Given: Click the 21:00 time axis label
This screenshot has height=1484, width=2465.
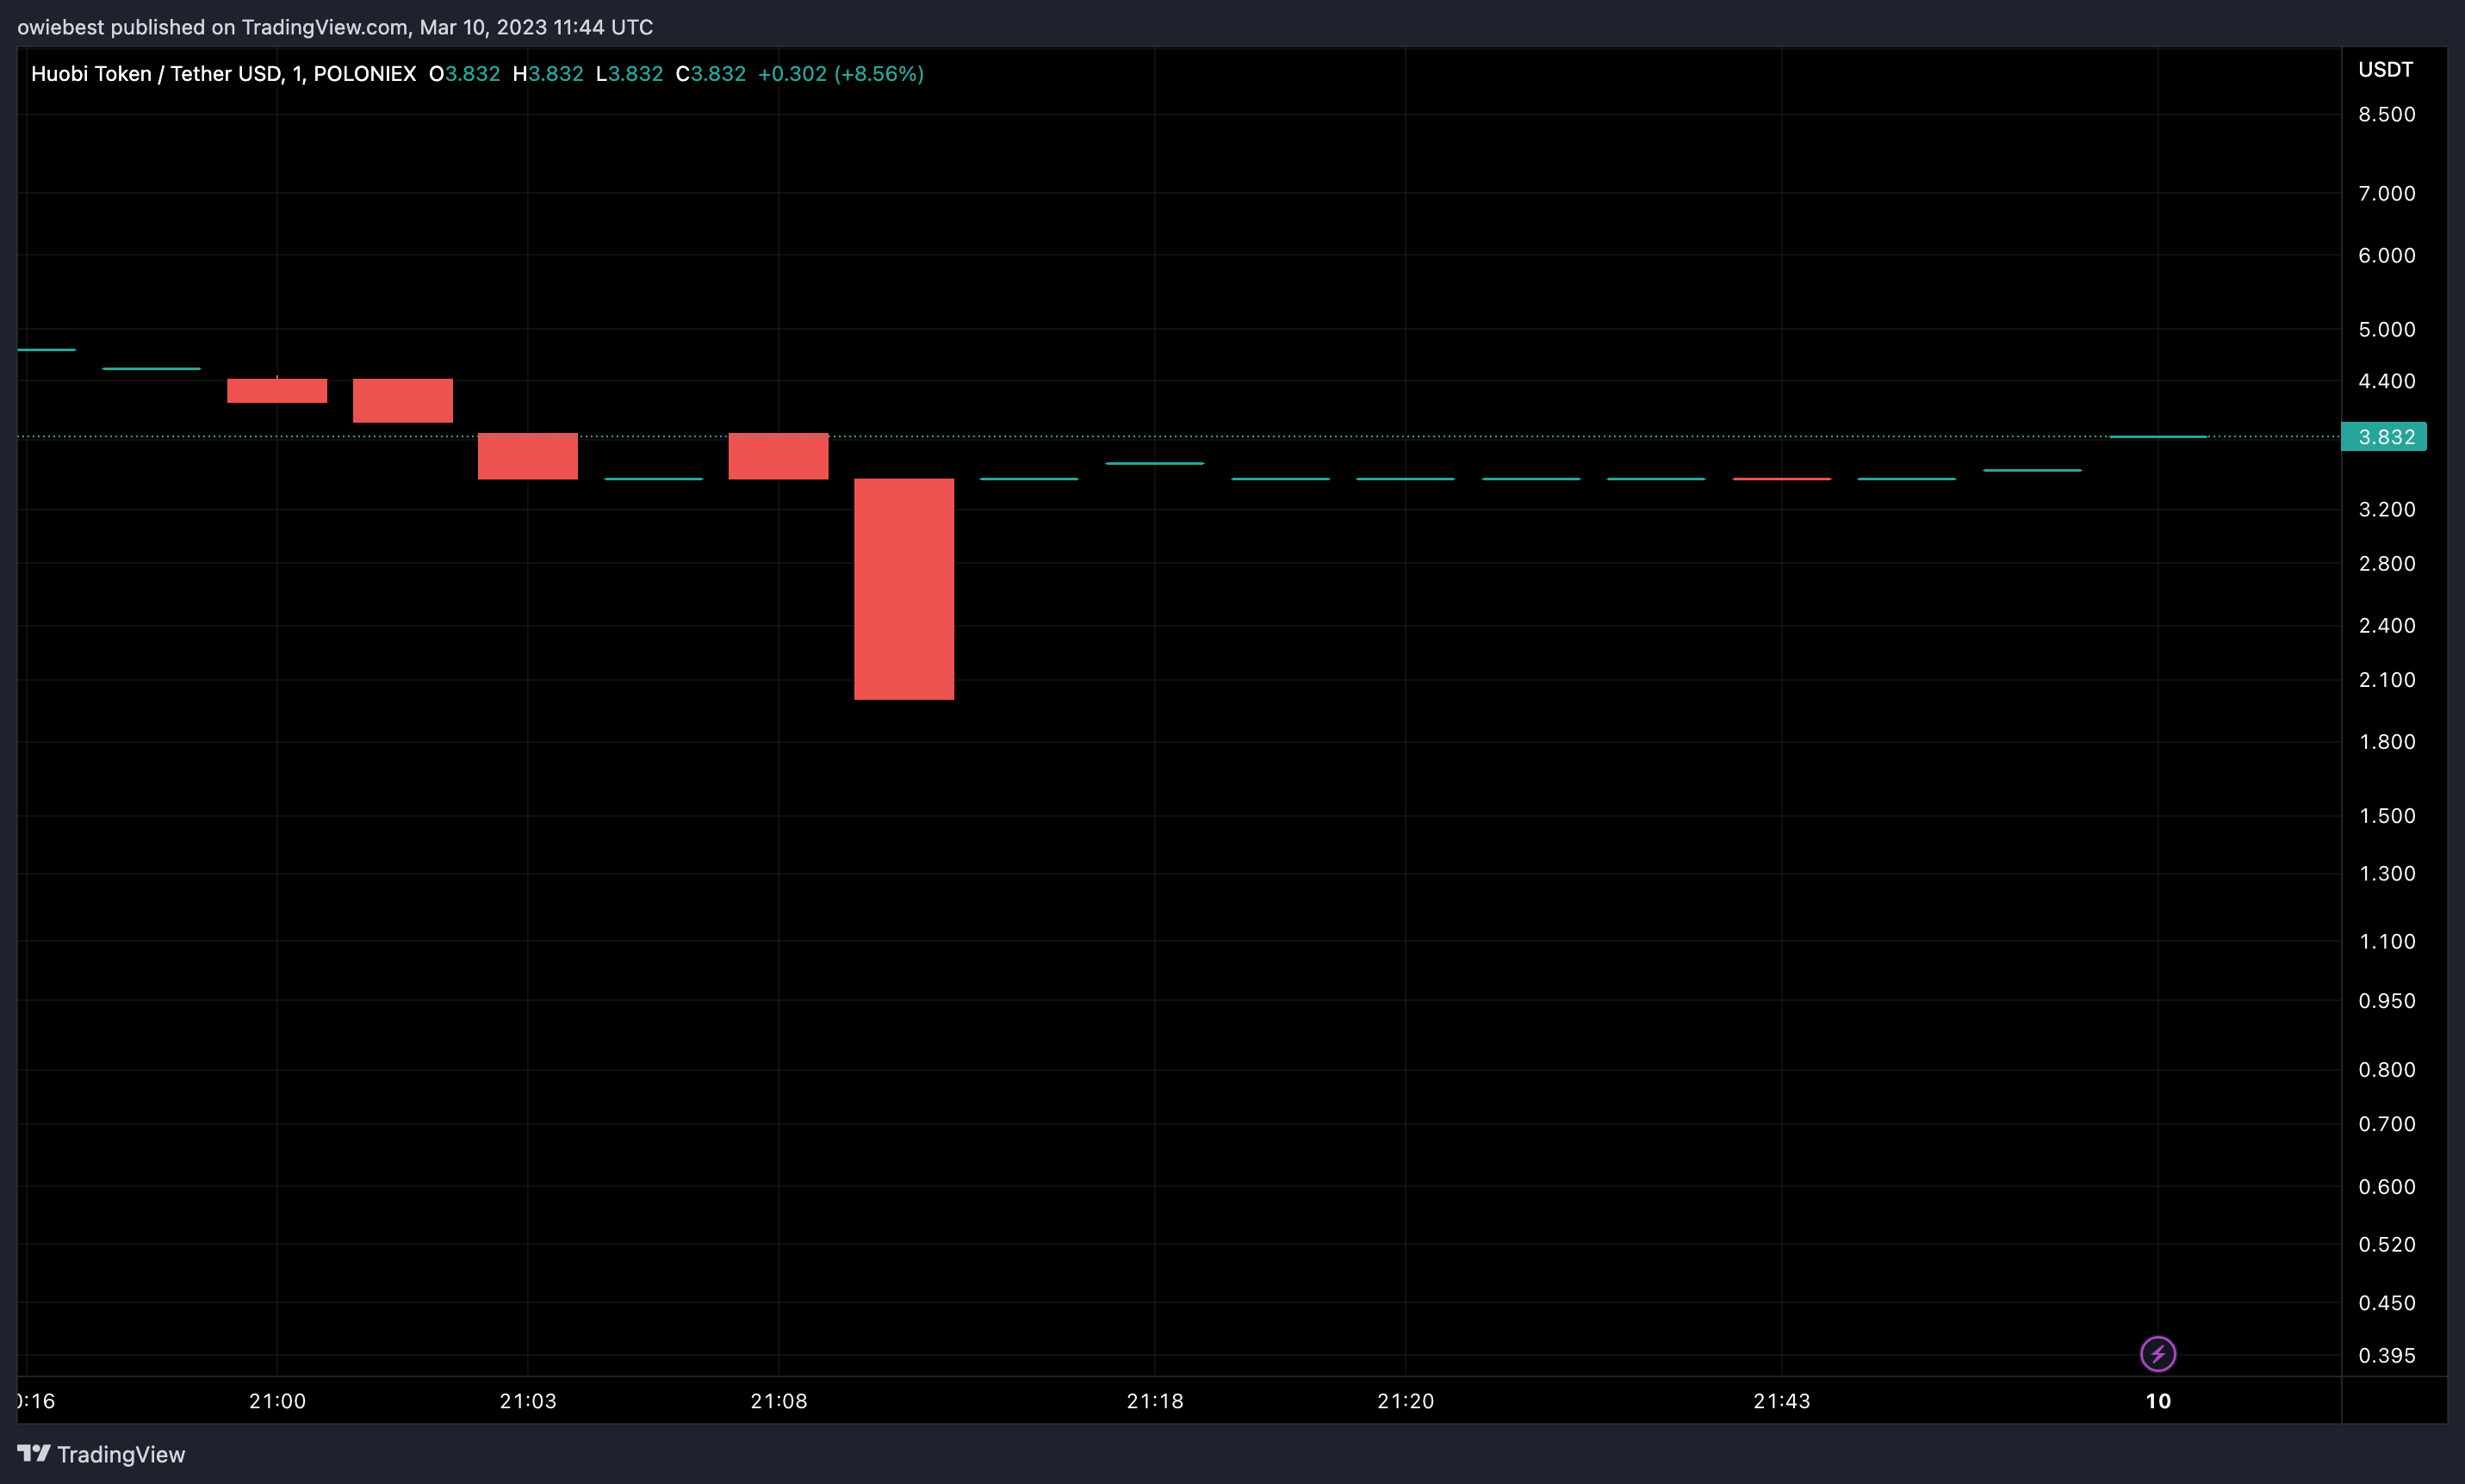Looking at the screenshot, I should pos(277,1401).
